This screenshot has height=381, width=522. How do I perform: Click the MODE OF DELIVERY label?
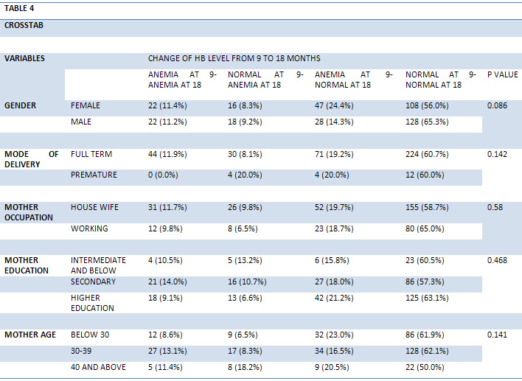[31, 159]
